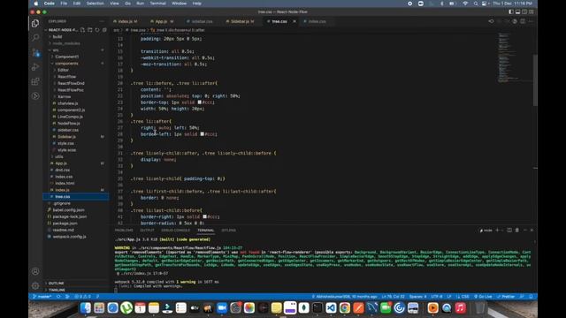566x318 pixels.
Task: Open the Search view in the activity bar
Action: 35,37
